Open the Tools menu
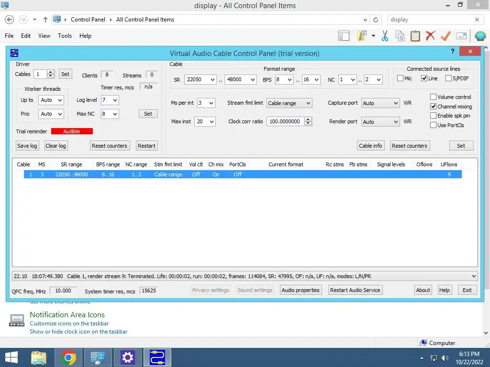The width and height of the screenshot is (490, 367). [65, 36]
